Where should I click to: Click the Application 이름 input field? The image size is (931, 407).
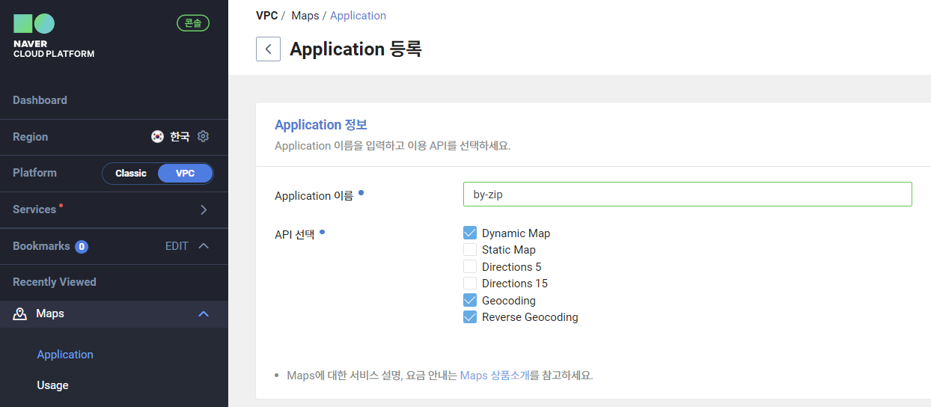tap(688, 195)
